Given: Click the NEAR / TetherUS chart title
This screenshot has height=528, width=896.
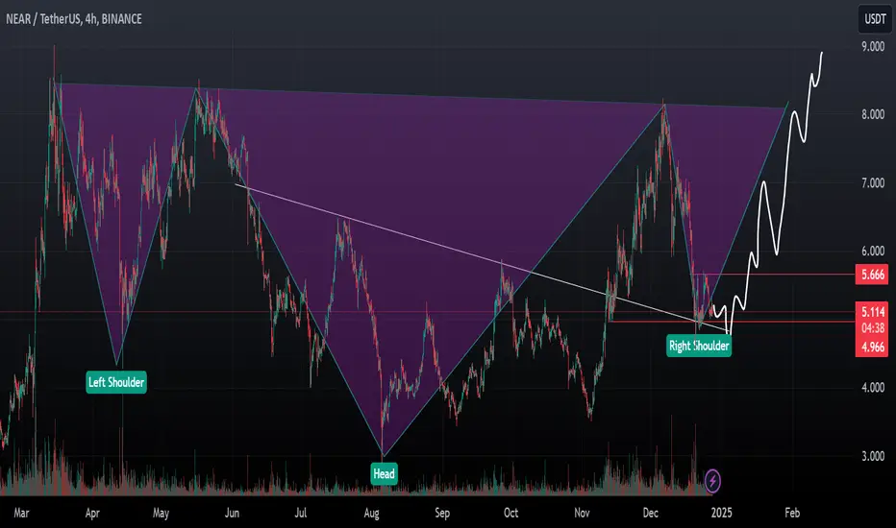Looking at the screenshot, I should pyautogui.click(x=74, y=19).
